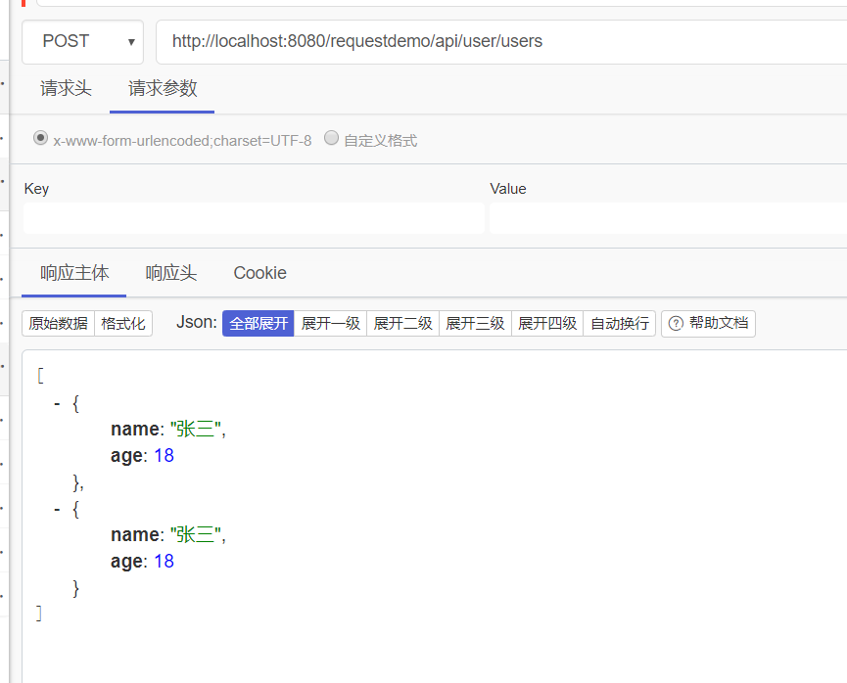Switch to the 请求头 request headers tab
The width and height of the screenshot is (847, 683).
coord(65,87)
